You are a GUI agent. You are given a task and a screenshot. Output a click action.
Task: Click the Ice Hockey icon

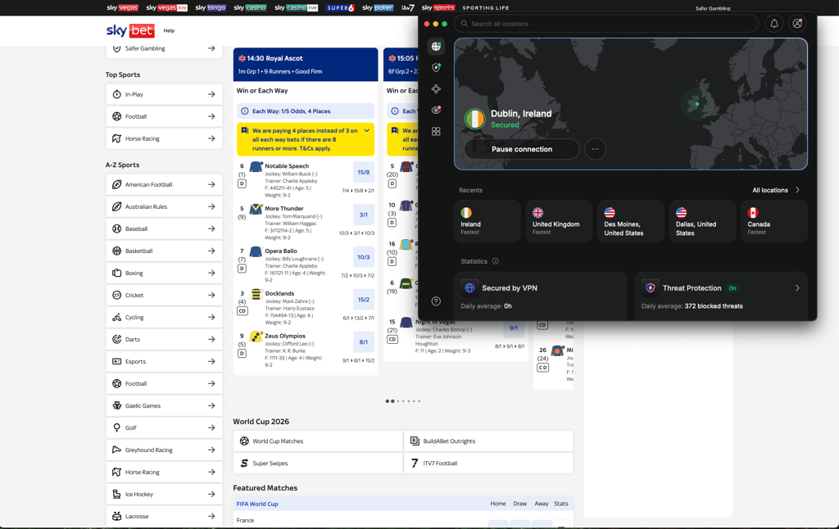pyautogui.click(x=116, y=495)
